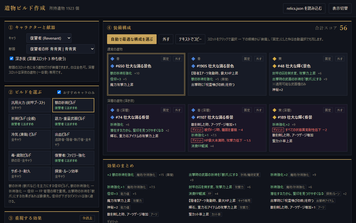
Task: Select 汎用火力 (封牢ブースト) build
Action: (x=30, y=105)
